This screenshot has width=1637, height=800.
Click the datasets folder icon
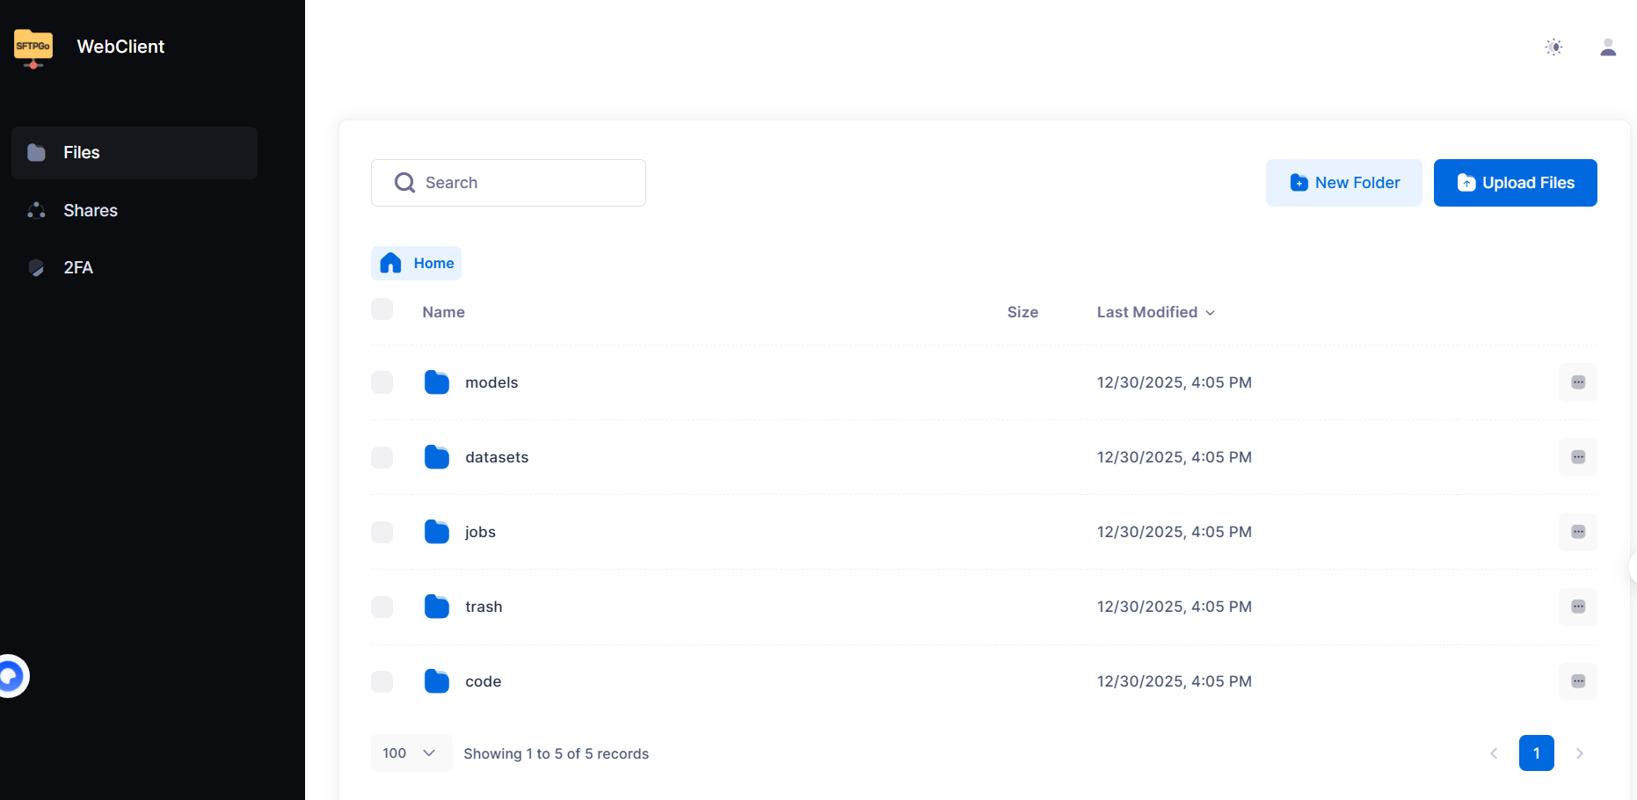pyautogui.click(x=436, y=457)
